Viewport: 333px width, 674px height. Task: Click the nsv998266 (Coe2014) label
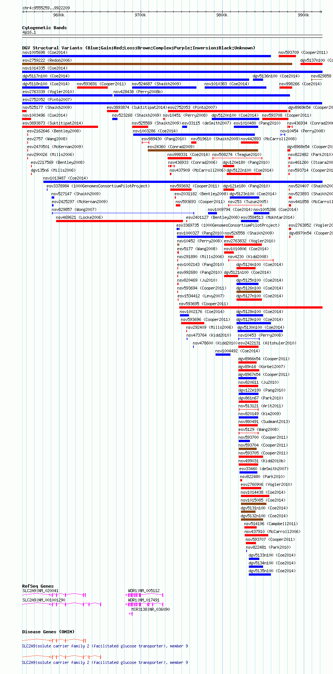300,84
